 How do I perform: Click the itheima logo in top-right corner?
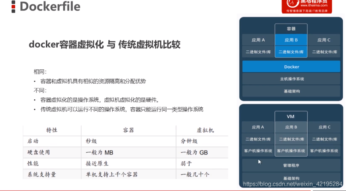click(307, 7)
